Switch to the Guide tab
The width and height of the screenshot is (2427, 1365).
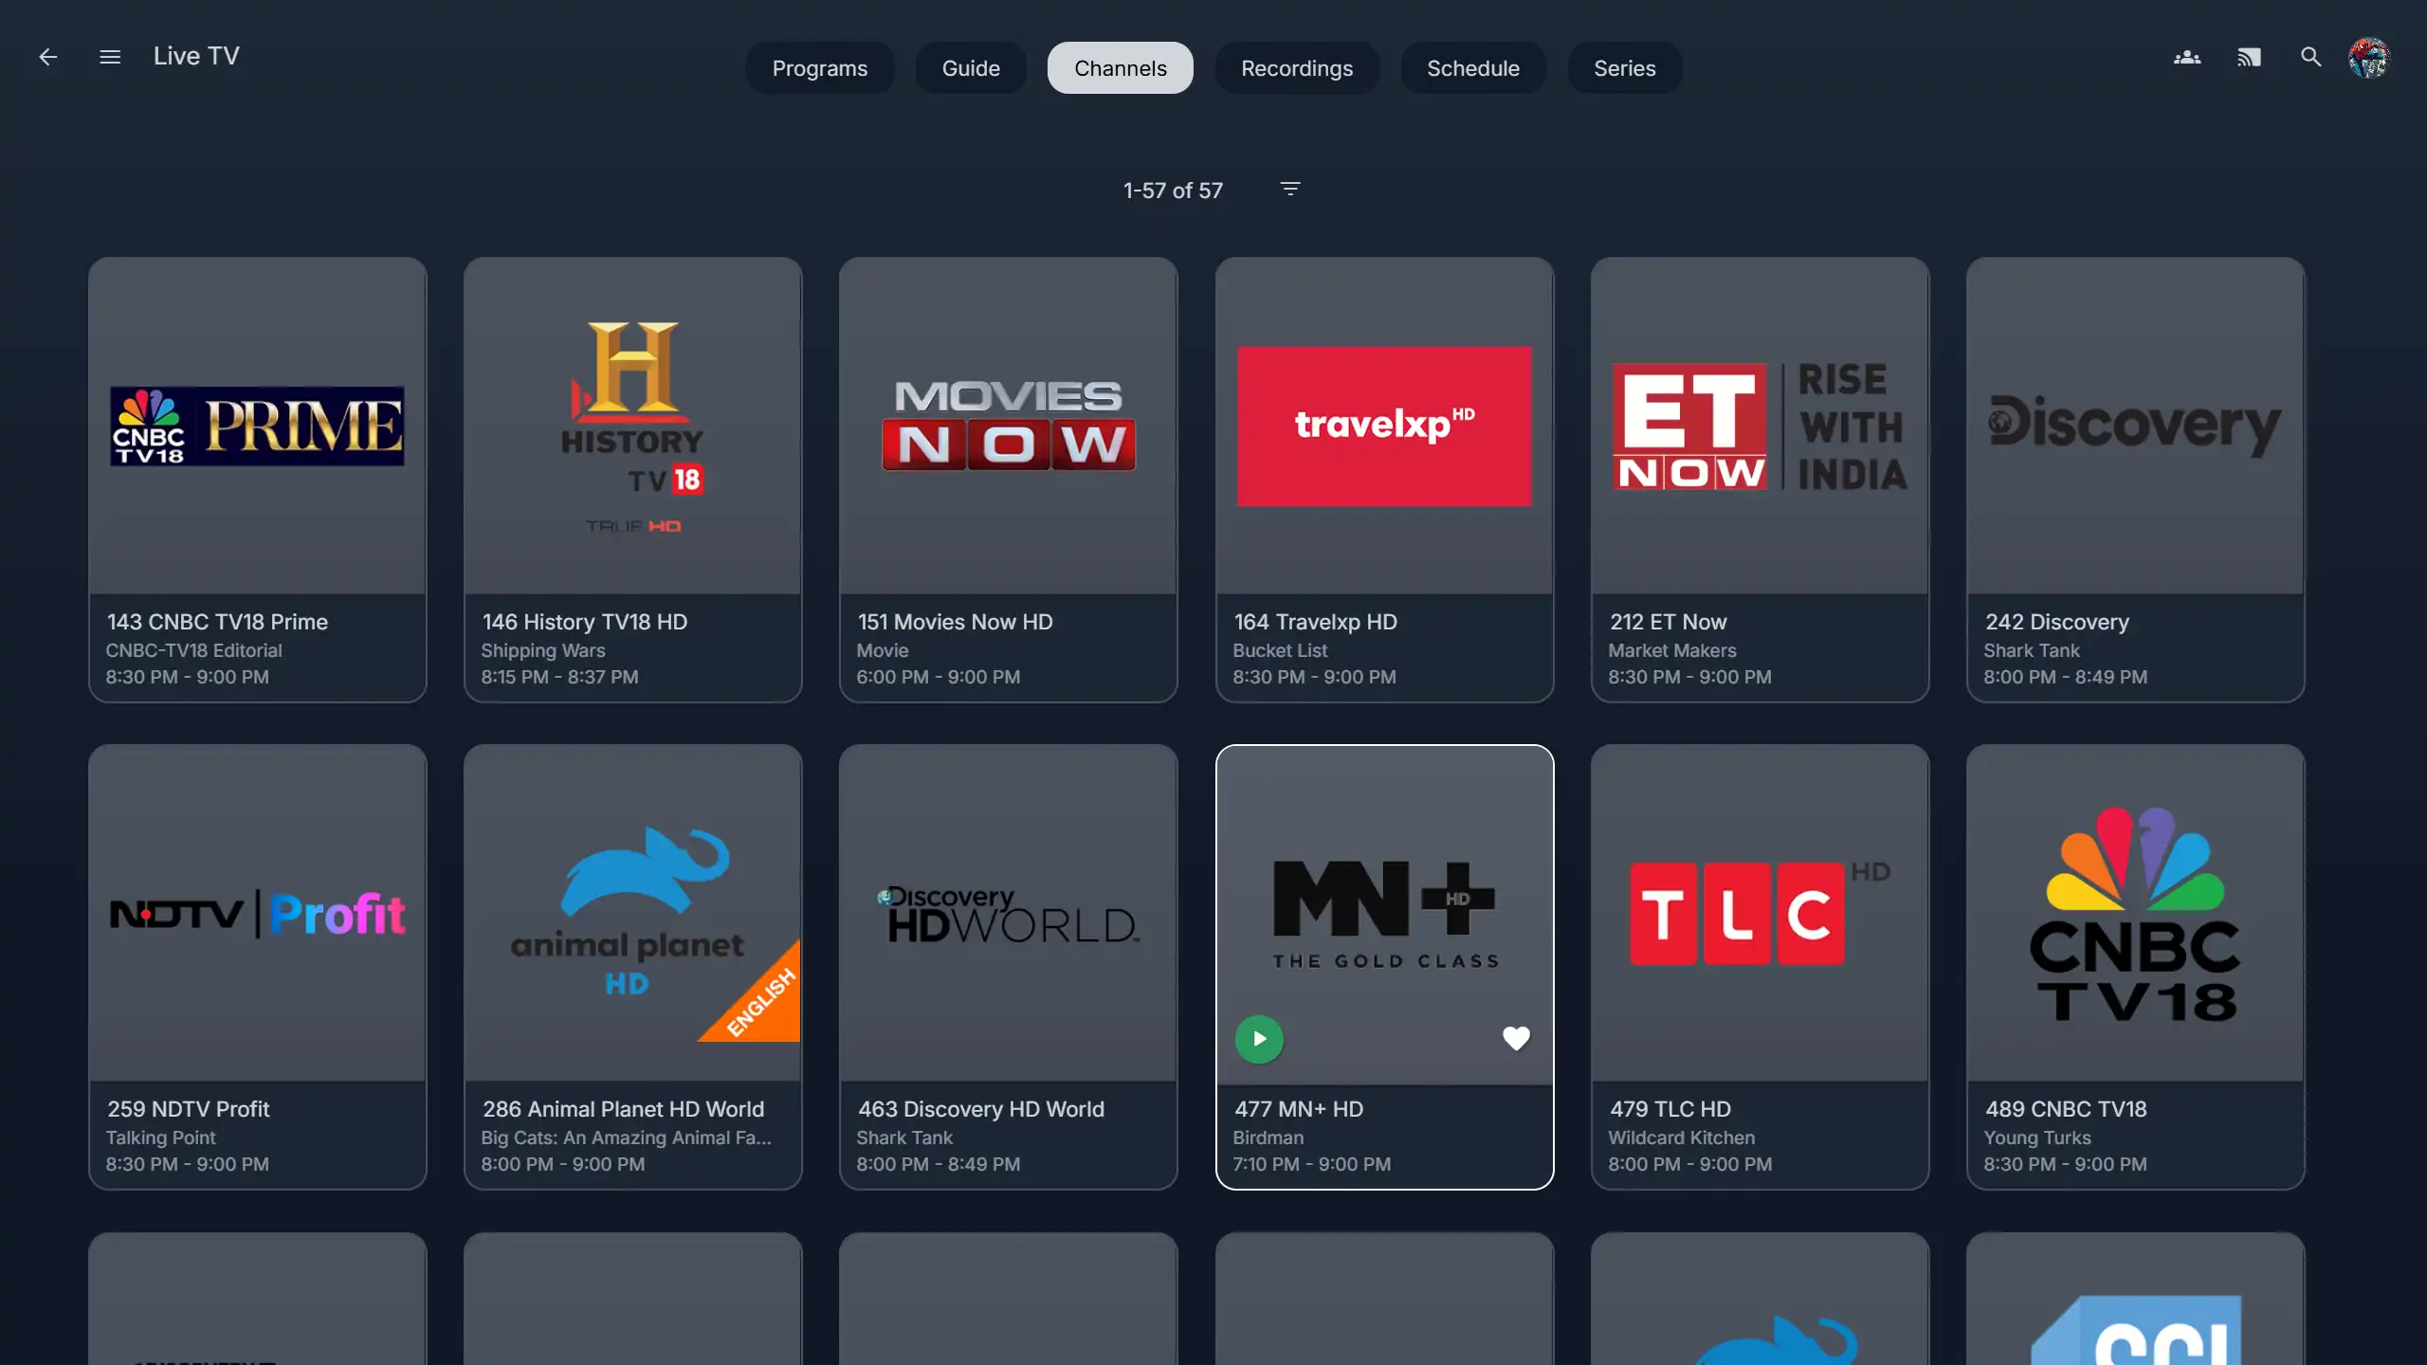(x=970, y=68)
